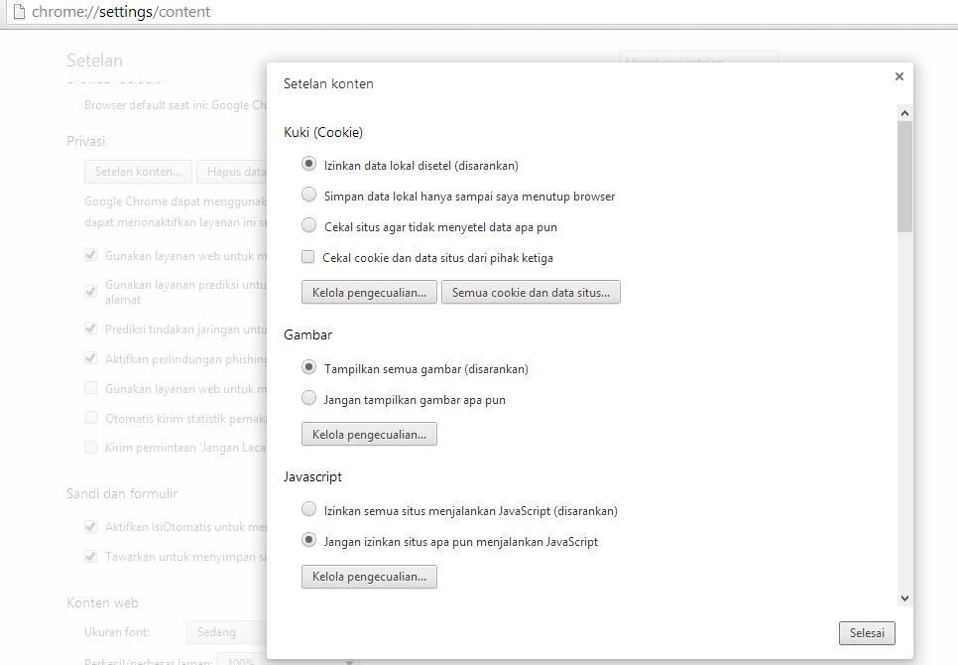Click the 'Gambar' section heading
The image size is (958, 665).
tap(307, 334)
